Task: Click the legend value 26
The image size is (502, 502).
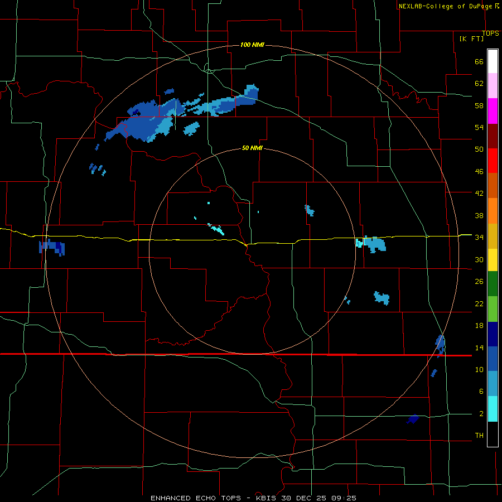Action: click(479, 282)
